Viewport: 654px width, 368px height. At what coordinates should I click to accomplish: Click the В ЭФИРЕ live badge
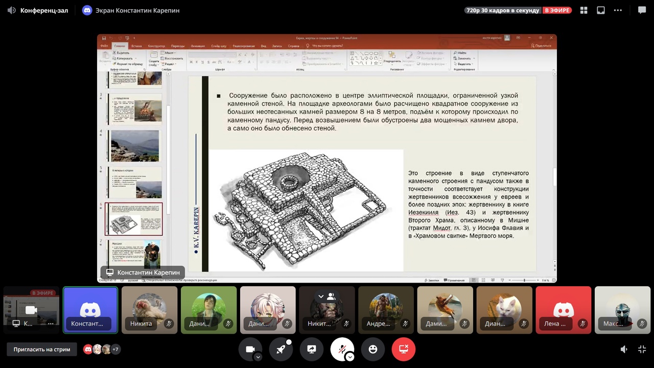557,10
